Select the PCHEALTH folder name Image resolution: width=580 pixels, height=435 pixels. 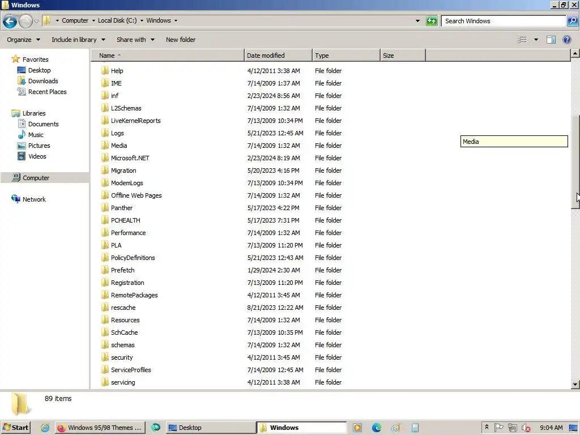tap(125, 220)
